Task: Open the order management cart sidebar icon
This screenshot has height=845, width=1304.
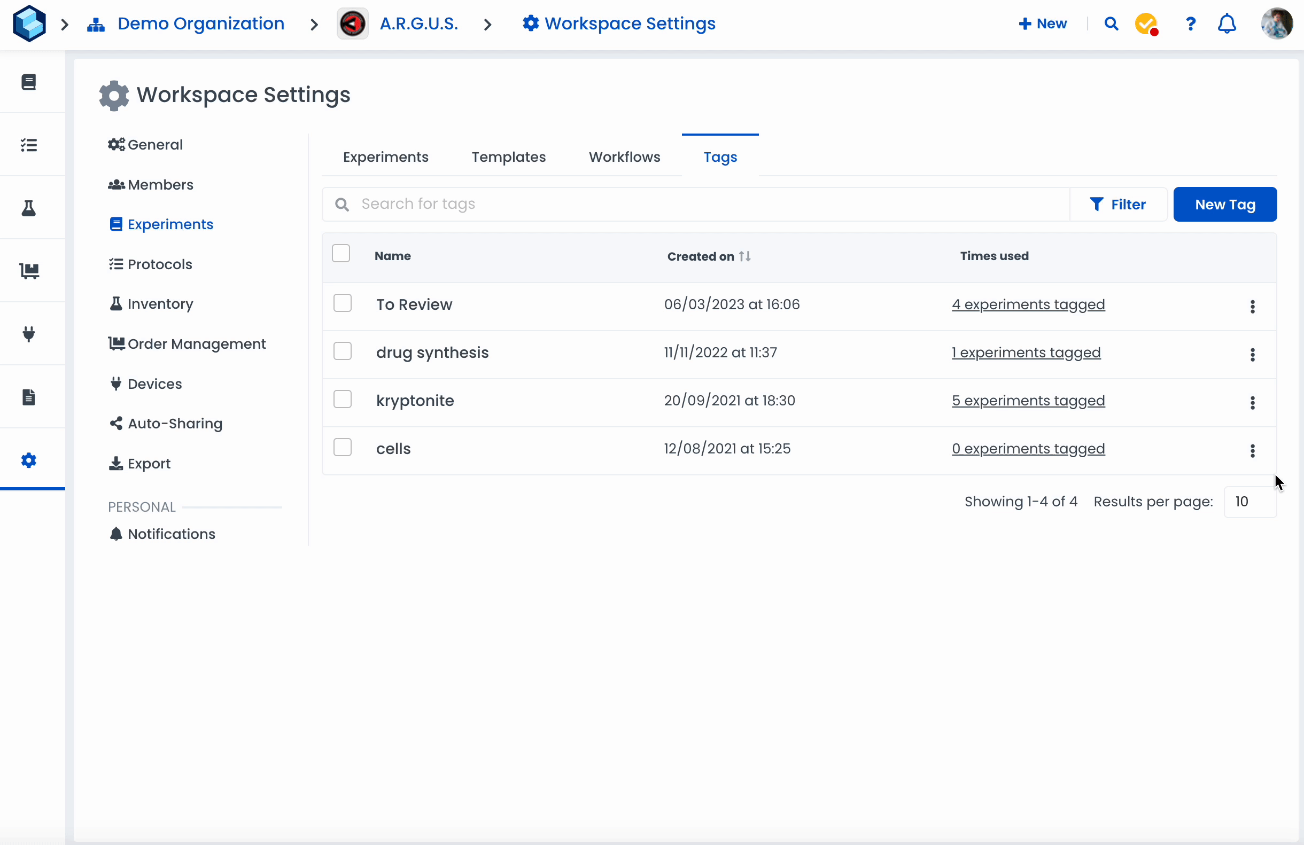Action: (28, 271)
